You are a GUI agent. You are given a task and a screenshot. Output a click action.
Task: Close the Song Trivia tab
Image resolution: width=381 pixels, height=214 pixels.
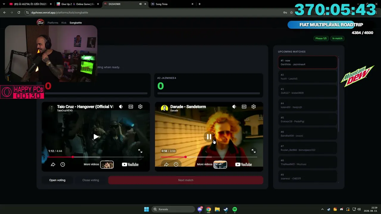point(193,4)
